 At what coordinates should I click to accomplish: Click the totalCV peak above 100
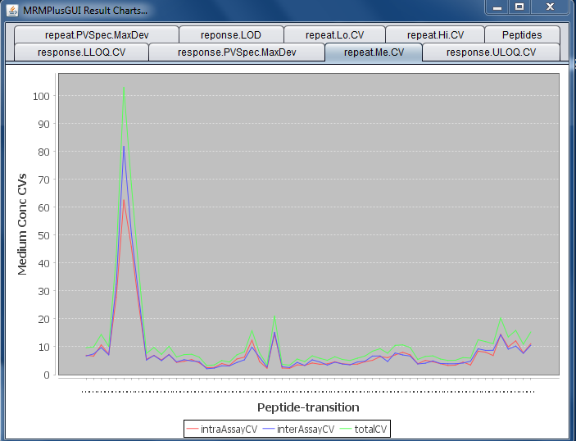point(124,88)
